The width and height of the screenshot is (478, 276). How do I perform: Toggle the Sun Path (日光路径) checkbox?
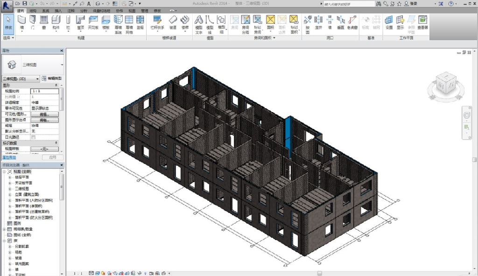click(33, 137)
